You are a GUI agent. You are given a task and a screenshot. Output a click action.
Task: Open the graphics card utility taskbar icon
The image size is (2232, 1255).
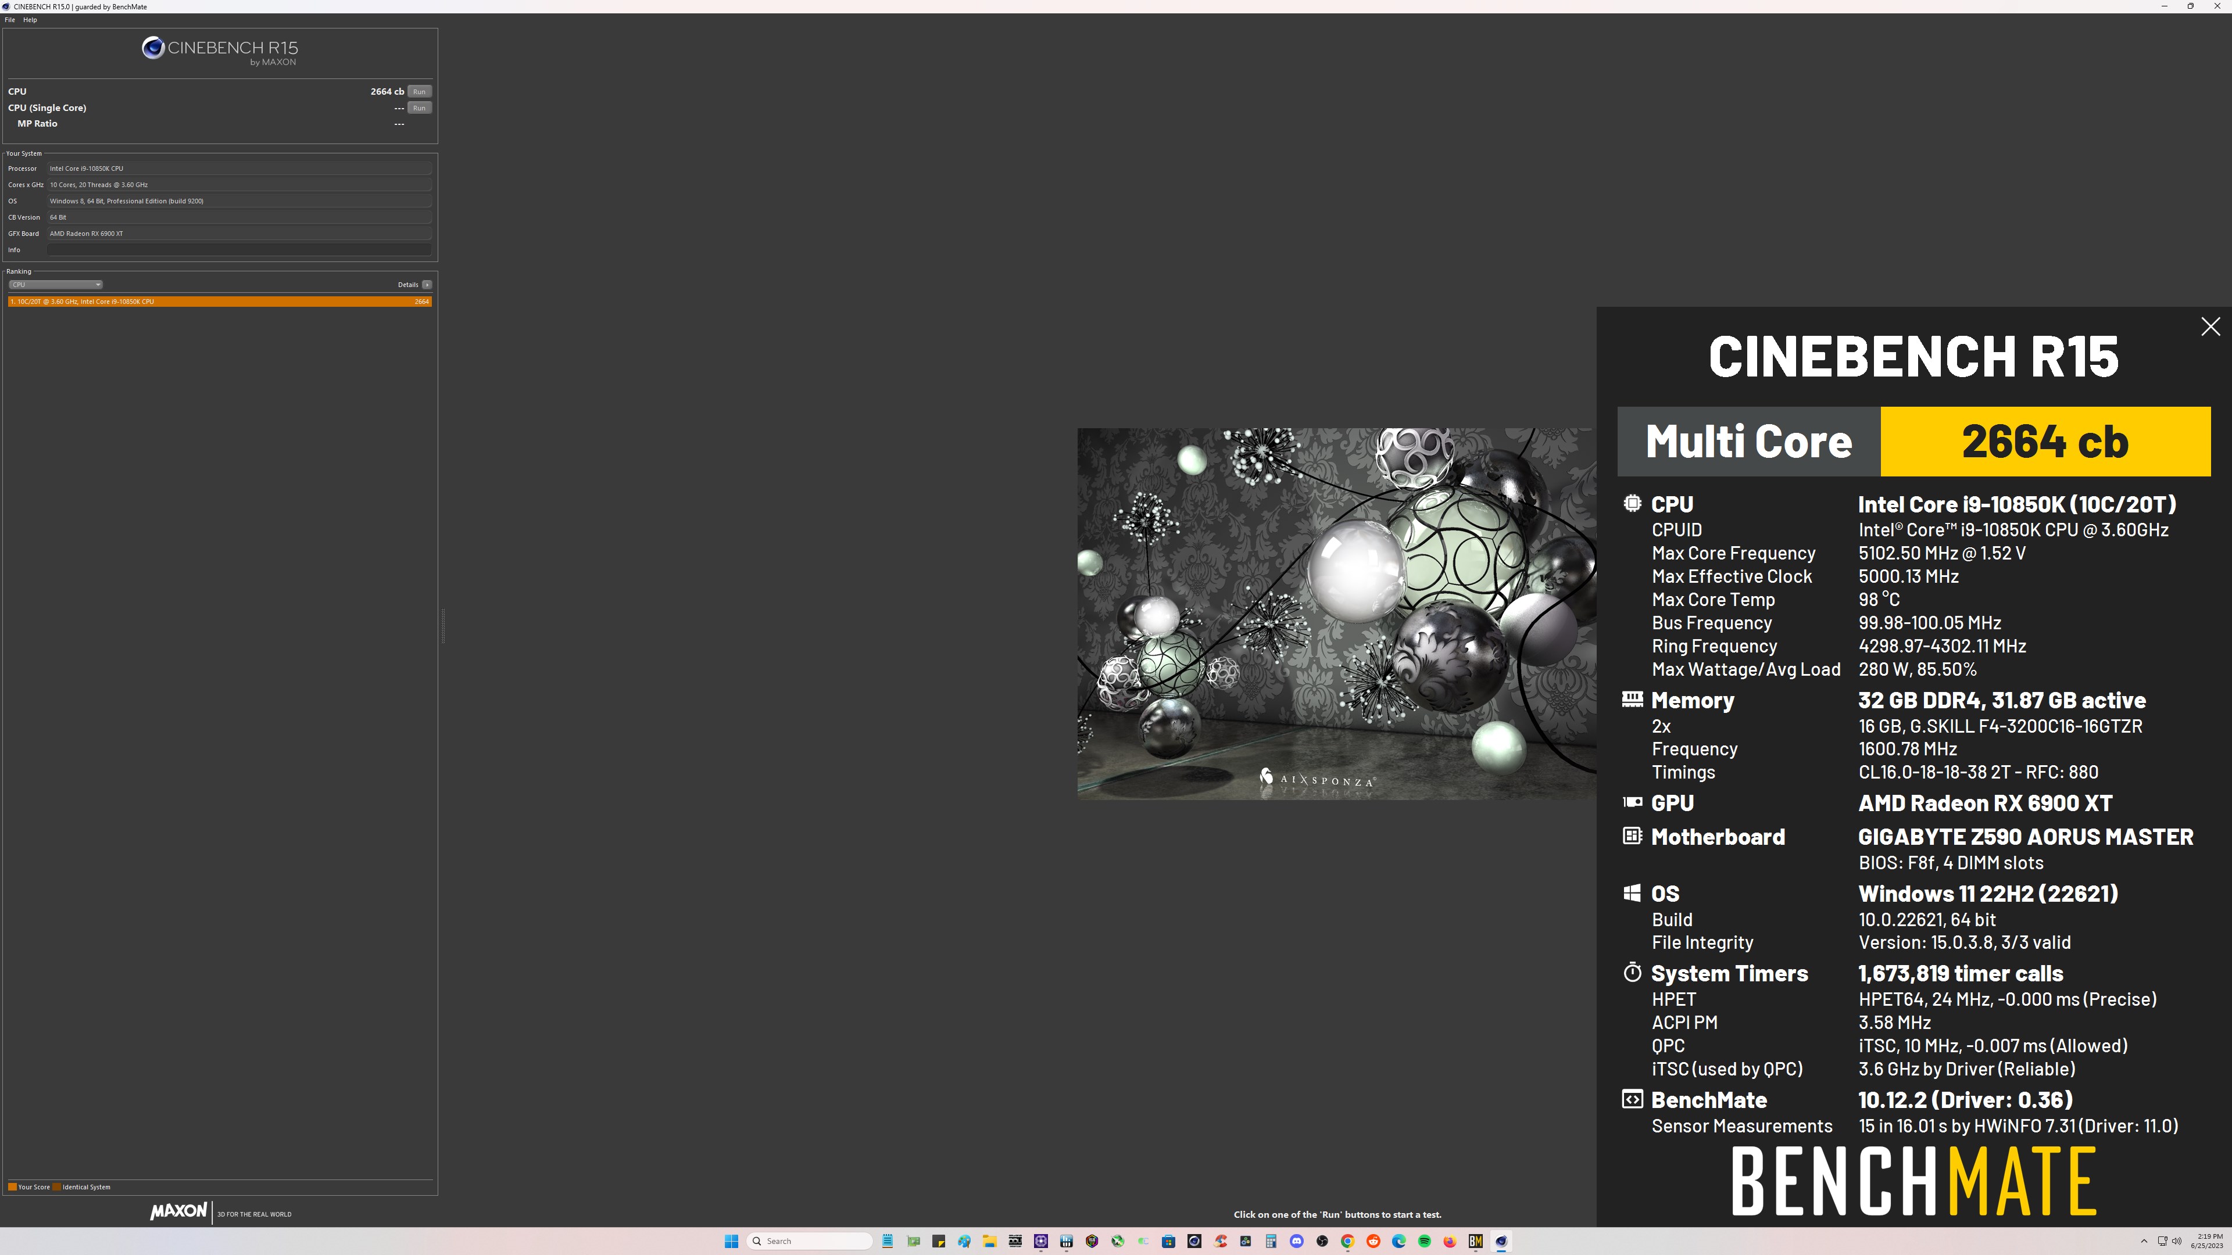pyautogui.click(x=913, y=1241)
